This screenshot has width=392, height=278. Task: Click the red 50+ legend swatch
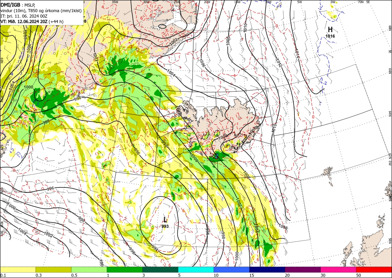pyautogui.click(x=374, y=269)
